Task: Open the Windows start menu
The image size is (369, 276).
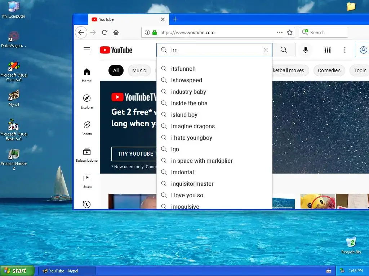Action: 17,271
